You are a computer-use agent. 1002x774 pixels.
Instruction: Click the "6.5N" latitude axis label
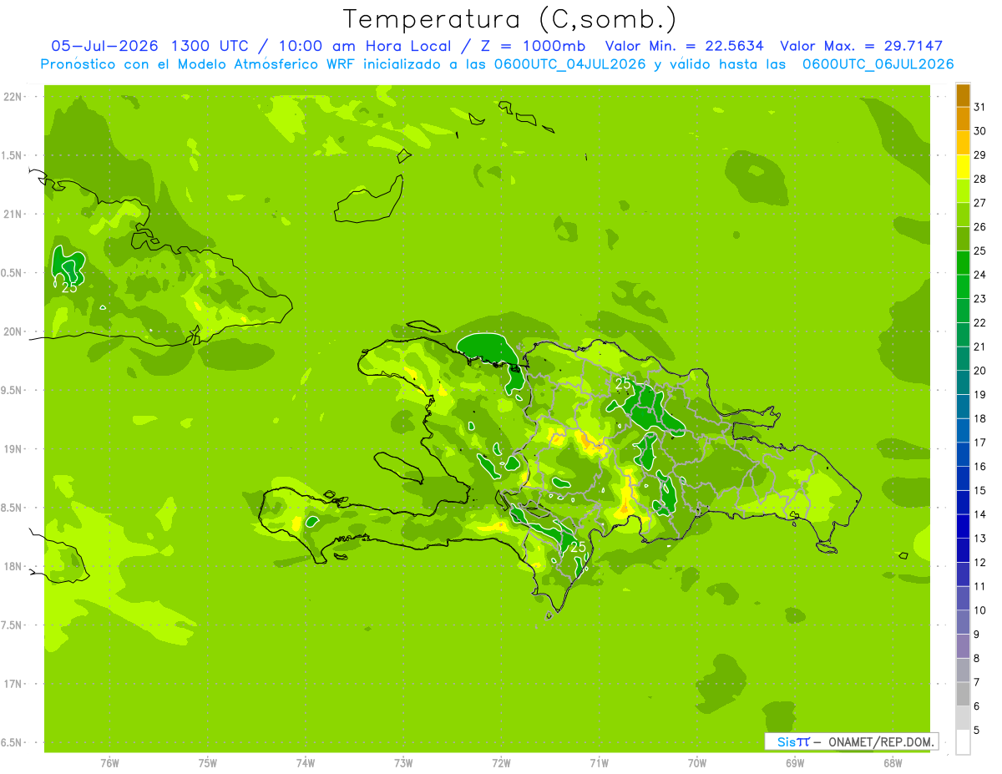12,743
